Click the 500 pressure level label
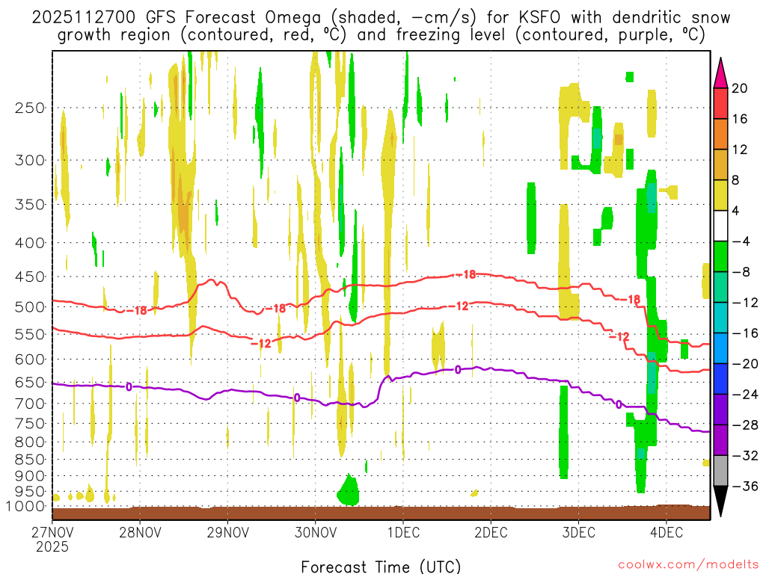Screen dimensions: 766x574 pyautogui.click(x=30, y=307)
